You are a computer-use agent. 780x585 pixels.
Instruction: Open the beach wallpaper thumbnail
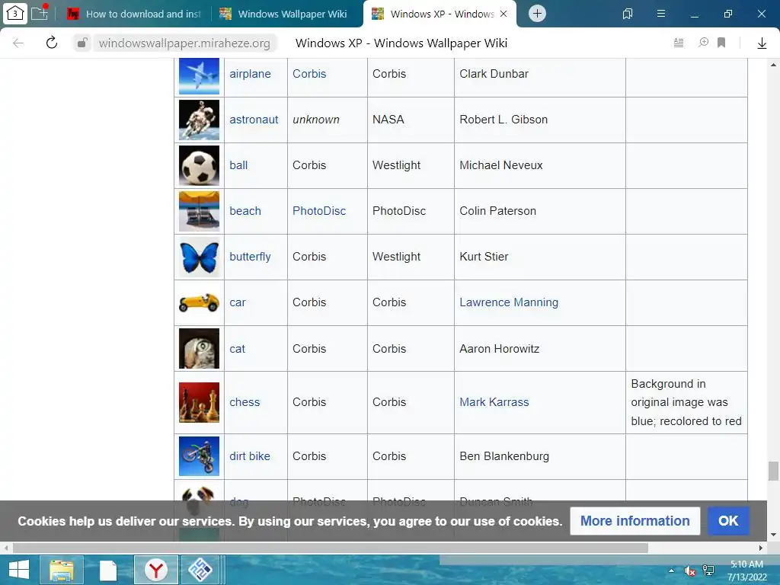[199, 212]
